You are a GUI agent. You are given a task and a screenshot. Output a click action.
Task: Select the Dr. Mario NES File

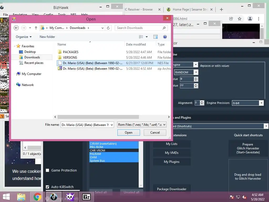point(113,63)
